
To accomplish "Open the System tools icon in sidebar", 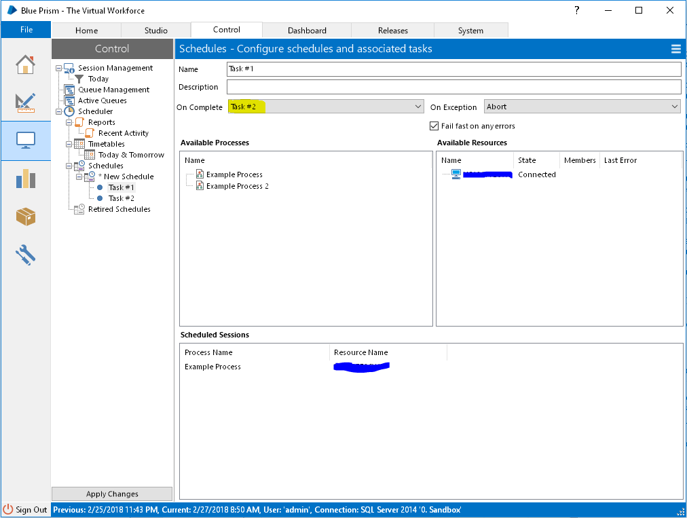I will [25, 255].
